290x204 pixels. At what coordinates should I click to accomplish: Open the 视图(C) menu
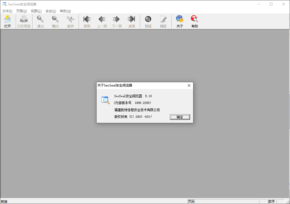point(36,11)
